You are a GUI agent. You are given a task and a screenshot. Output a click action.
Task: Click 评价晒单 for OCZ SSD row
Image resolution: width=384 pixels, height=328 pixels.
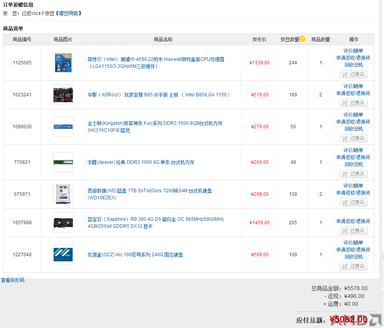pos(353,243)
